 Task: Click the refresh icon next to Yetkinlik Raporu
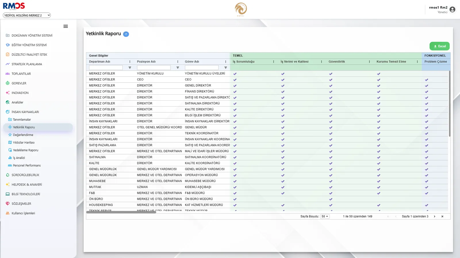point(126,34)
